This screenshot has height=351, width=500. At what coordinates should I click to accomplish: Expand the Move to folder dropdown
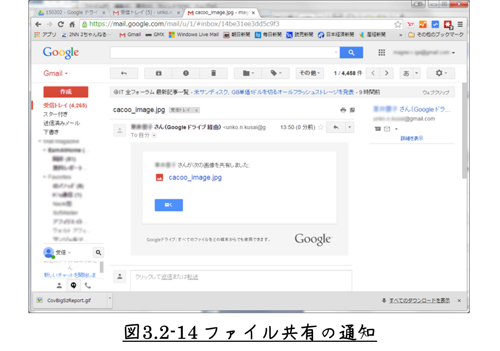(x=247, y=73)
